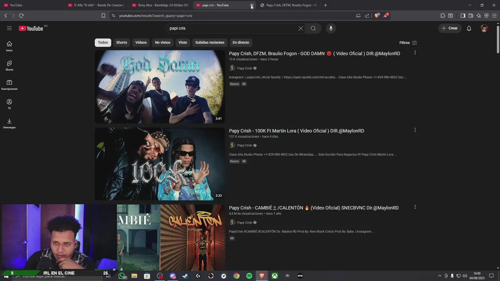Open more options for CAMBIÉ/CALENTÓN video
500x281 pixels.
pos(415,207)
